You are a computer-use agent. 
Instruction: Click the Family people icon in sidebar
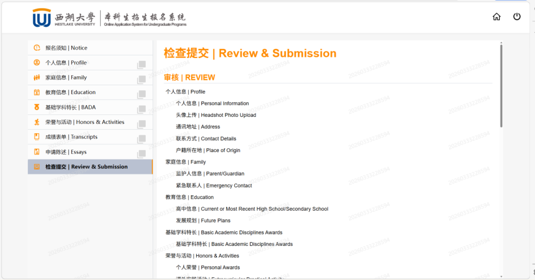(x=37, y=78)
